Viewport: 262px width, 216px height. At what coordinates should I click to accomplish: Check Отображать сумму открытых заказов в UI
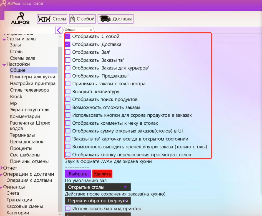[x=68, y=131]
